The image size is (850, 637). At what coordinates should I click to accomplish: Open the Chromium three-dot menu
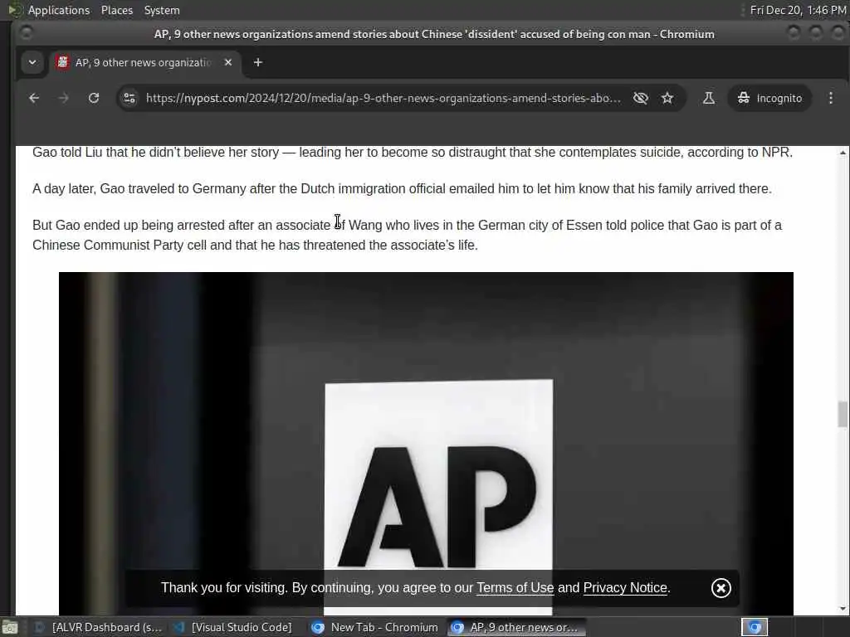pos(830,98)
